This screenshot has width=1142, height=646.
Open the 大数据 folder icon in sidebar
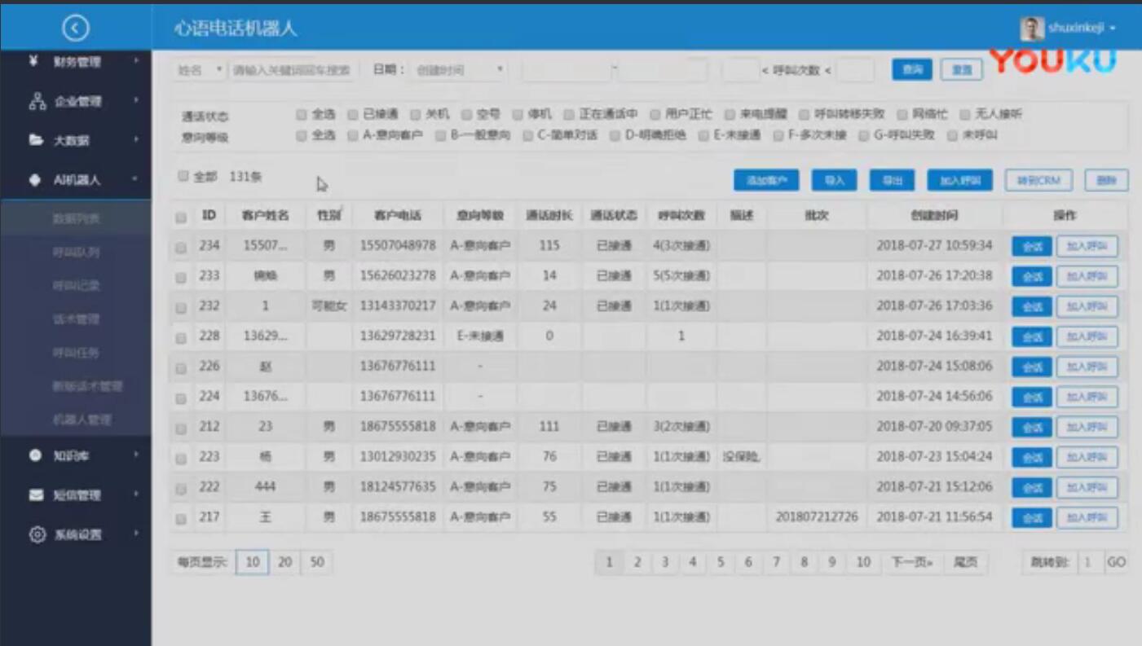[x=37, y=138]
